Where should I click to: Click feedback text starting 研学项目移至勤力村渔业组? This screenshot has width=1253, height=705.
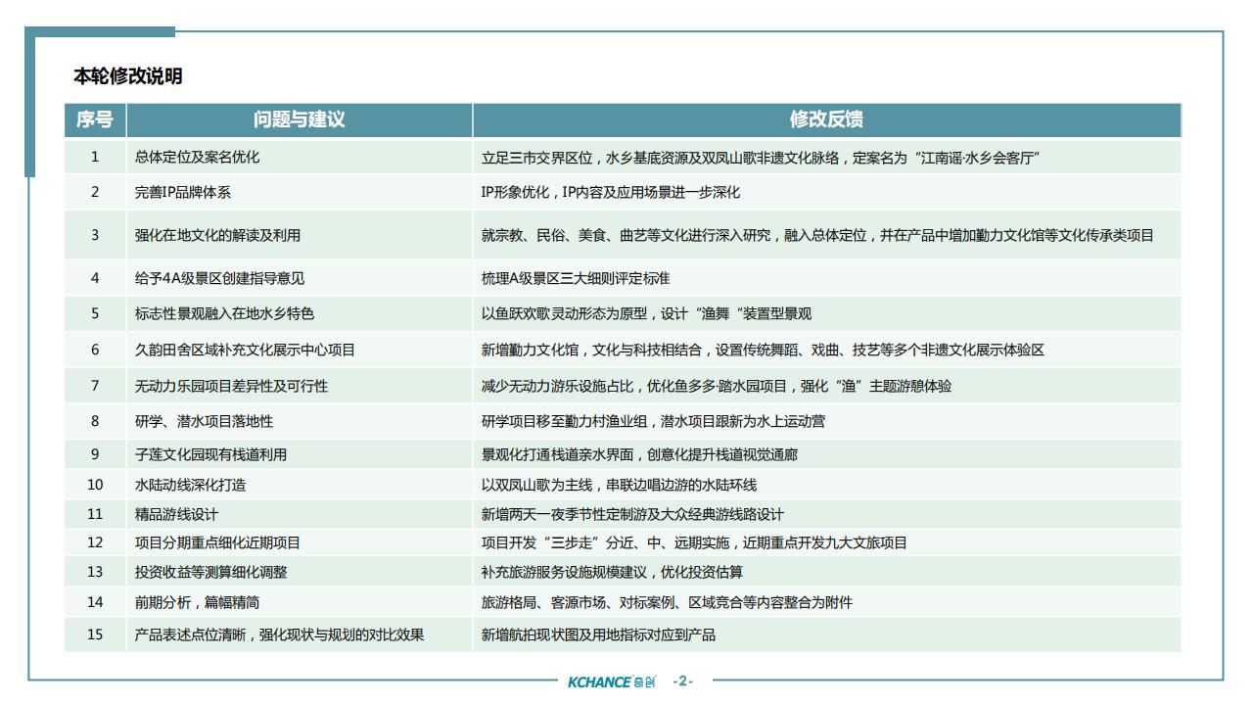click(653, 421)
